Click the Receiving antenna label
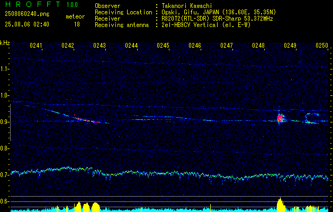The height and width of the screenshot is (212, 333). (x=122, y=25)
